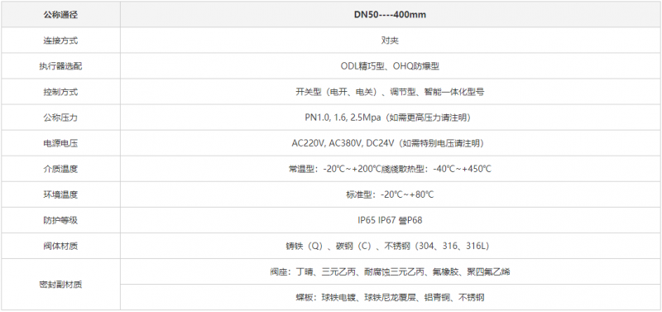662x312 pixels.
Task: Select the PN1.0, 1.6, 2.5Mpa value
Action: pyautogui.click(x=343, y=118)
